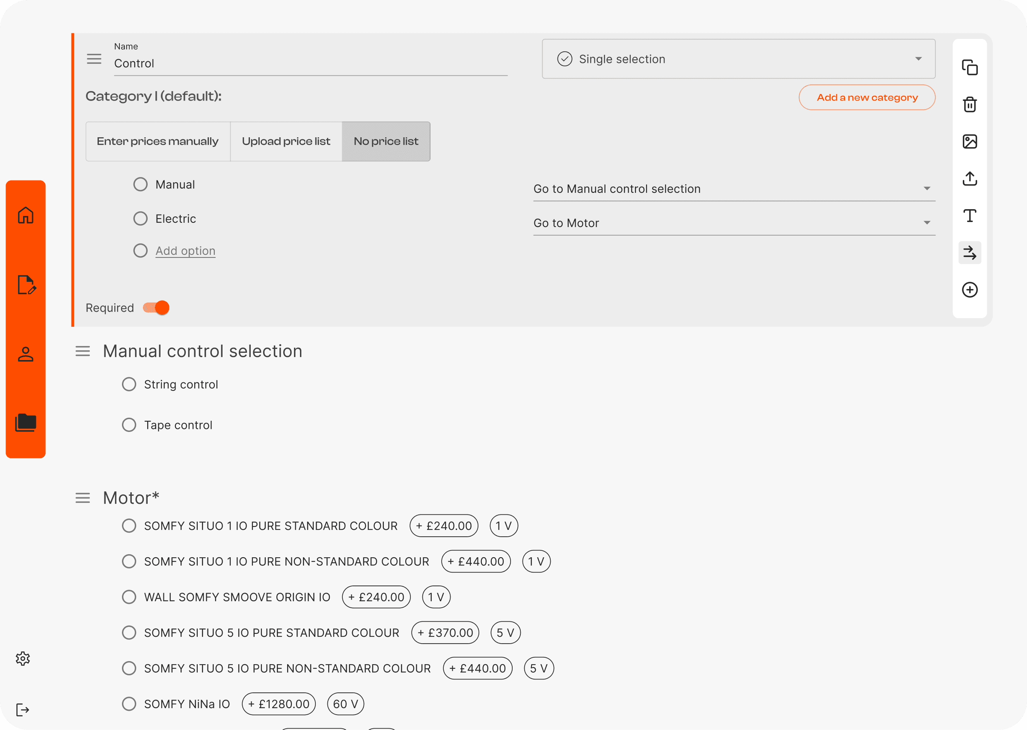Click the conditional logic arrows icon

969,253
